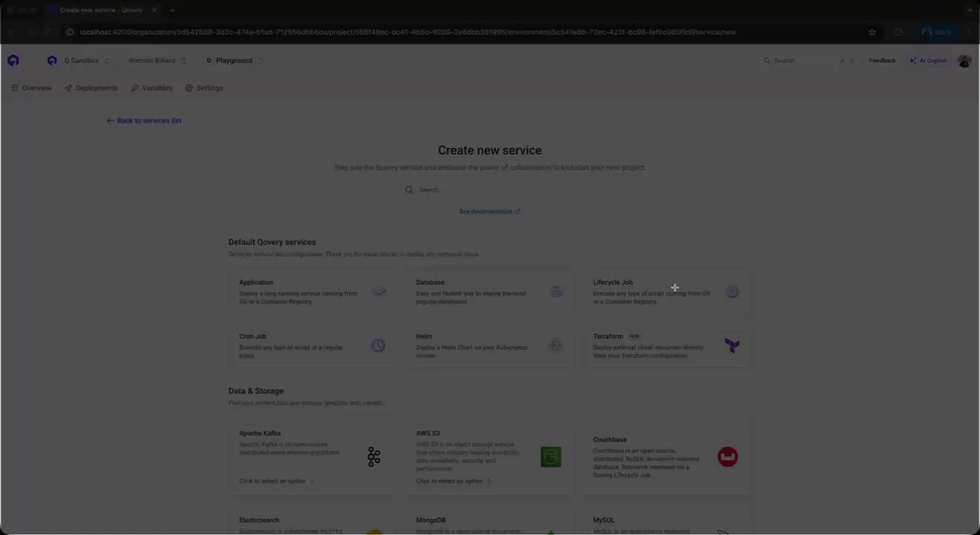Select the Terraform logo icon
Viewport: 980px width, 535px height.
[x=733, y=346]
